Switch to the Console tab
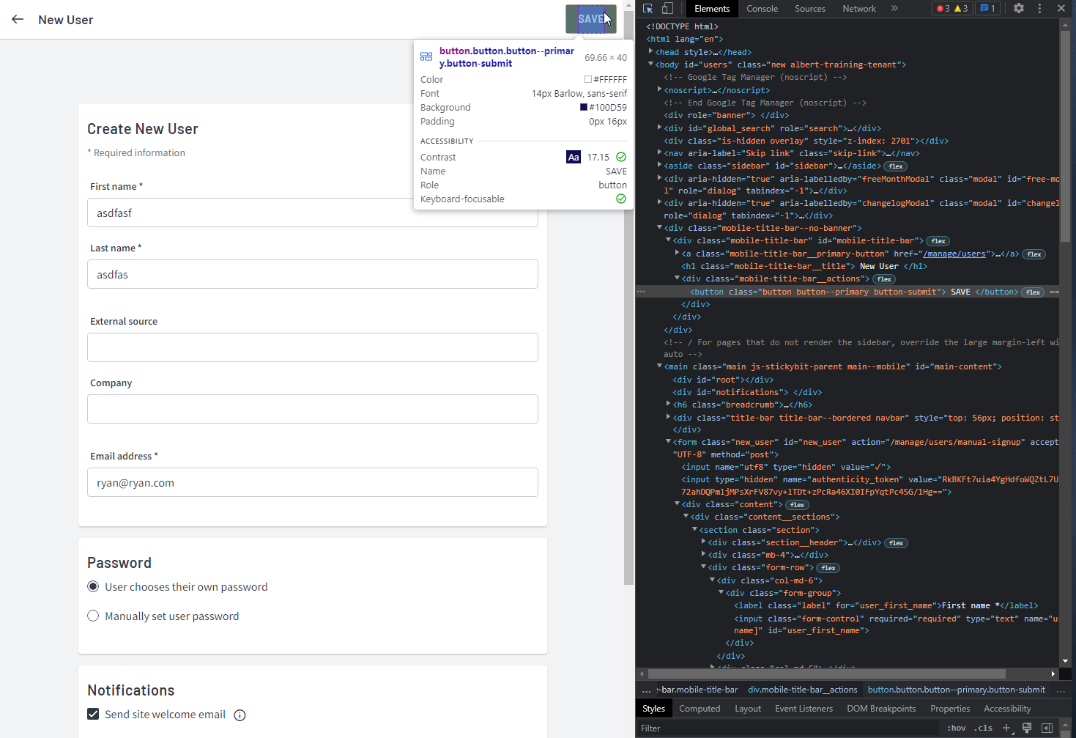 tap(762, 9)
